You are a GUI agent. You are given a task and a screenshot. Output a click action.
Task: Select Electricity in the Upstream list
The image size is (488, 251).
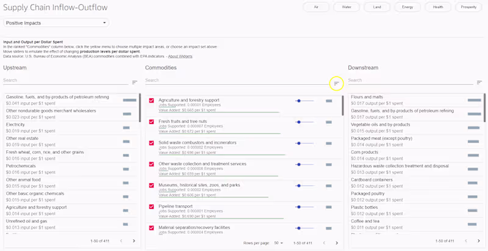coord(15,124)
